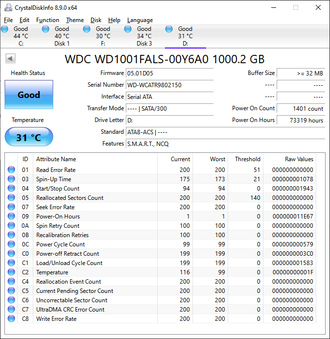This screenshot has width=330, height=339.
Task: Click status orb of Reallocation Event Count row
Action: tap(11, 281)
